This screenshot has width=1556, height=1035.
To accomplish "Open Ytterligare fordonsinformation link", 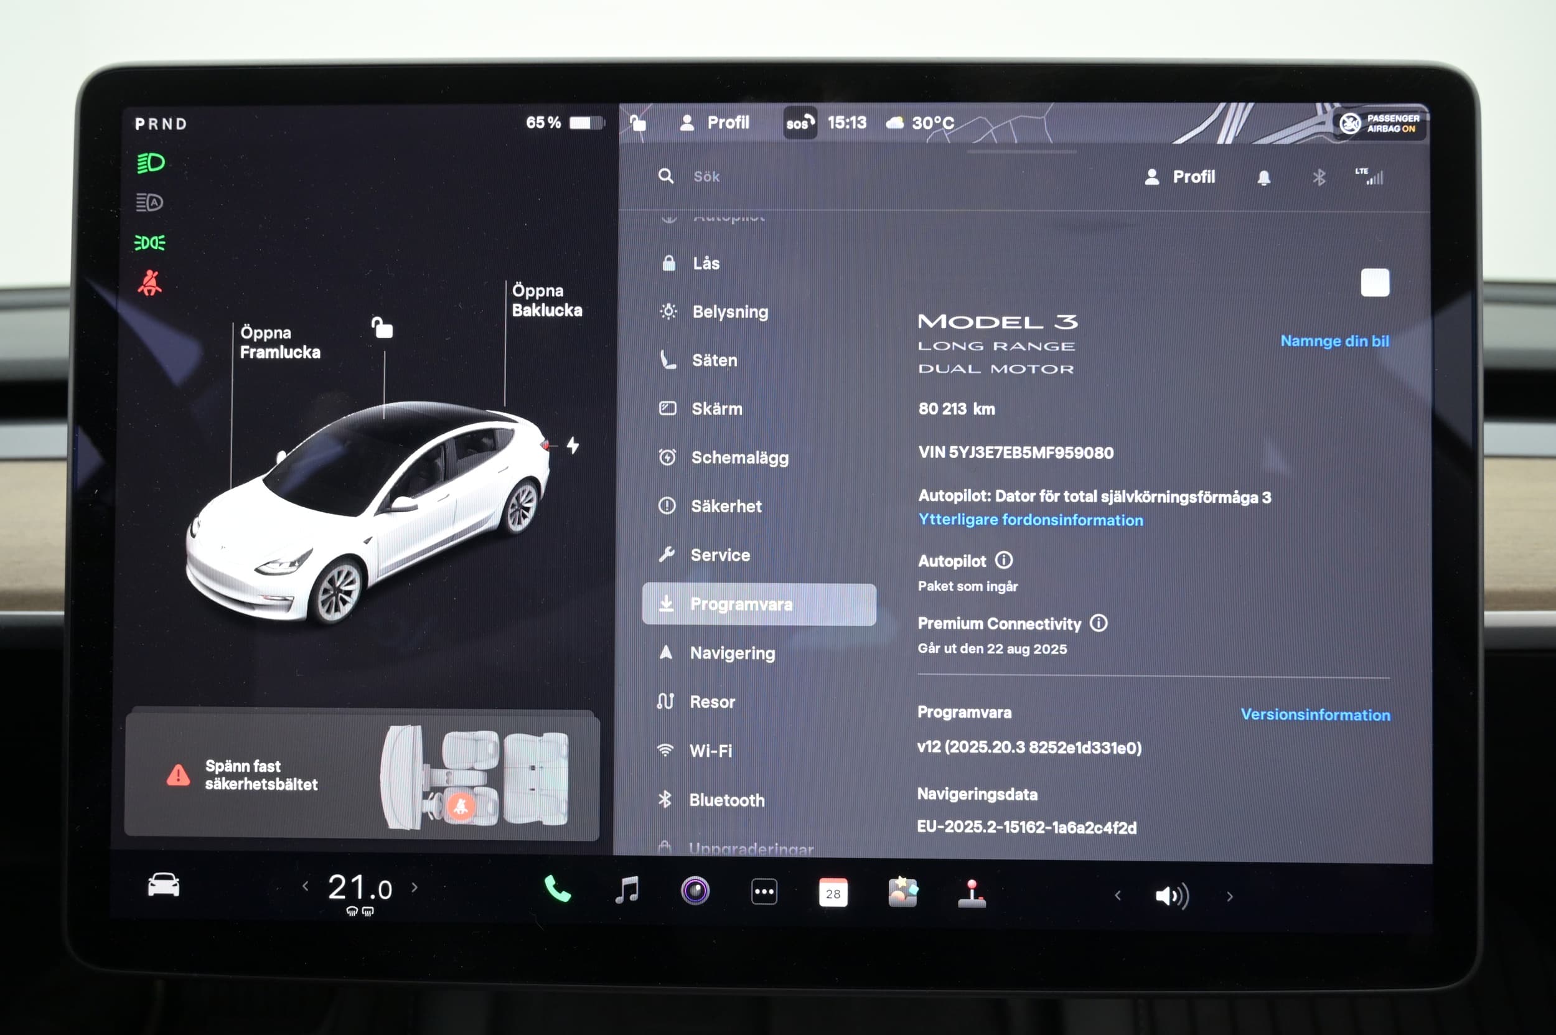I will 1031,520.
